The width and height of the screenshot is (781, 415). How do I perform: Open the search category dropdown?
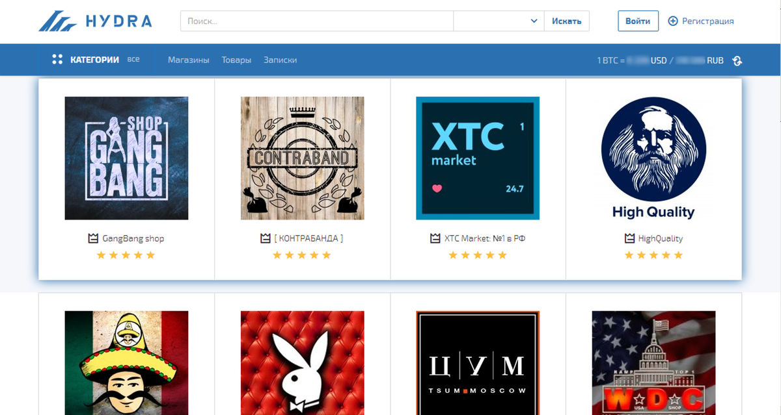(499, 21)
